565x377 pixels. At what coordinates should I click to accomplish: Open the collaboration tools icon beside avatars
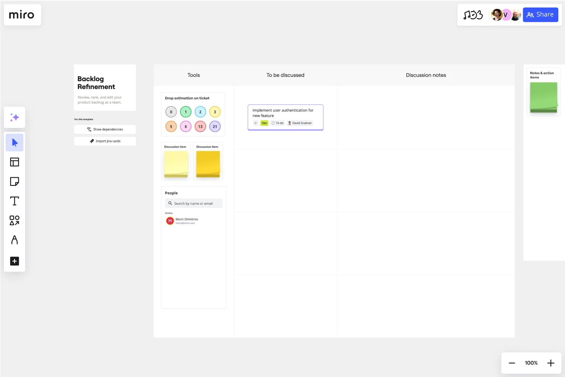[x=473, y=15]
